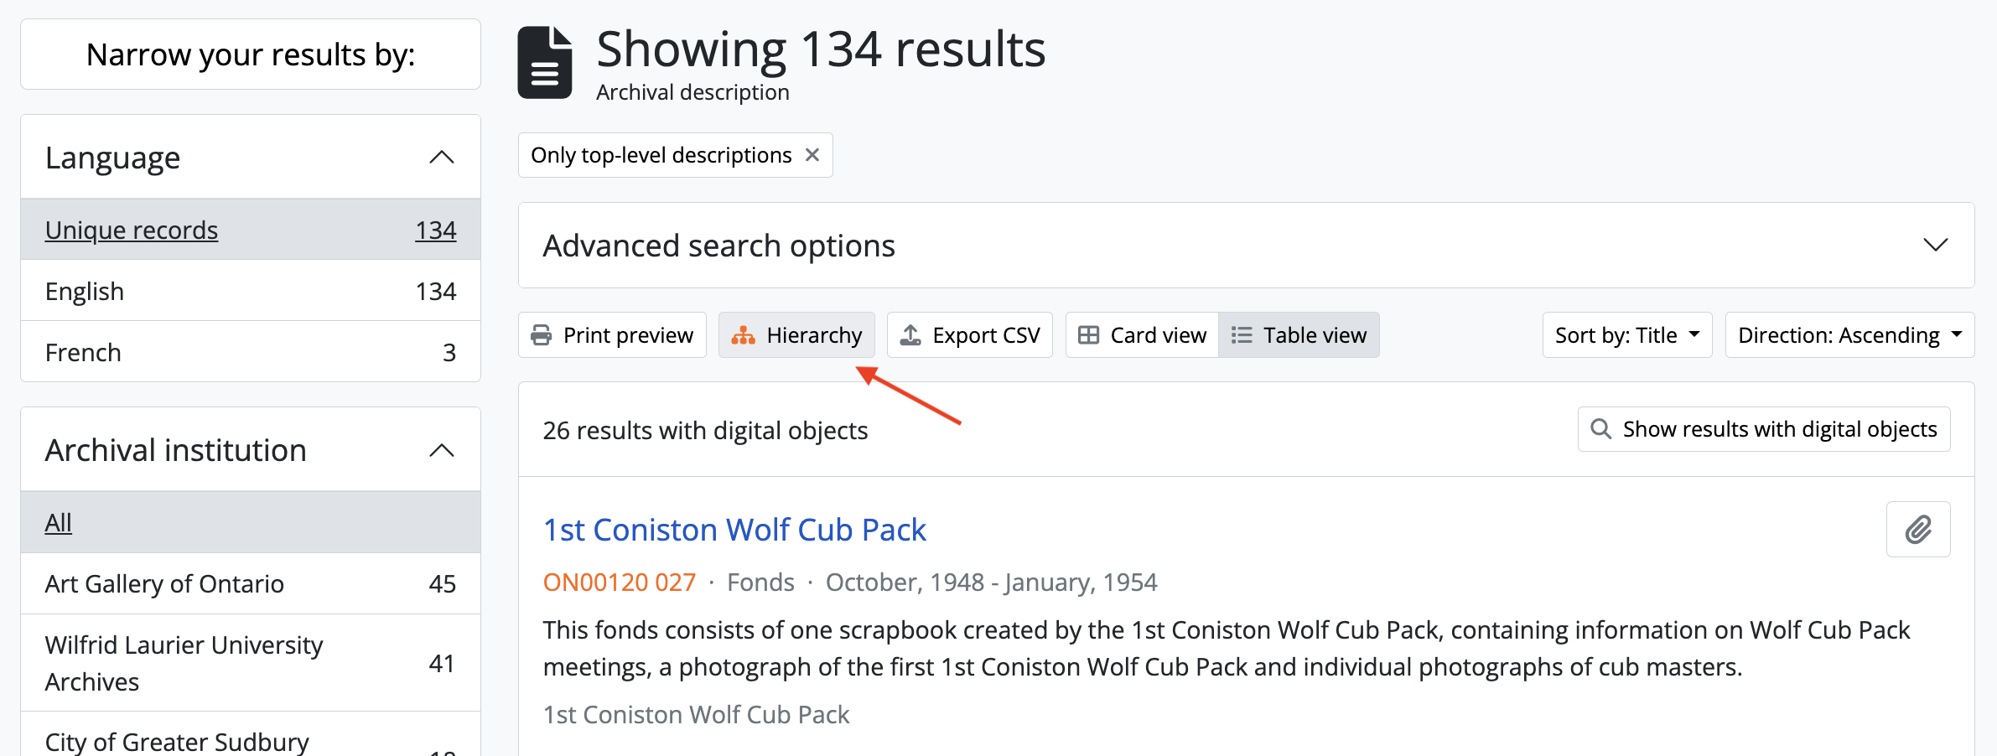
Task: Switch to Card view
Action: tap(1142, 335)
